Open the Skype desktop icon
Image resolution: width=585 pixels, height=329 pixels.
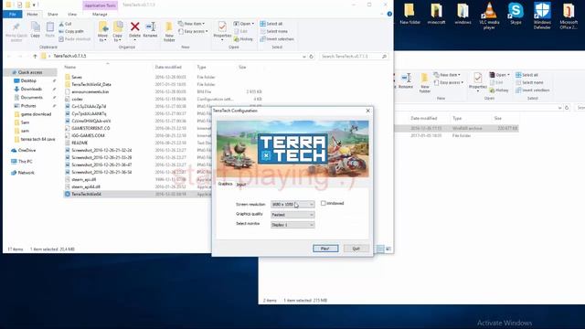click(516, 13)
